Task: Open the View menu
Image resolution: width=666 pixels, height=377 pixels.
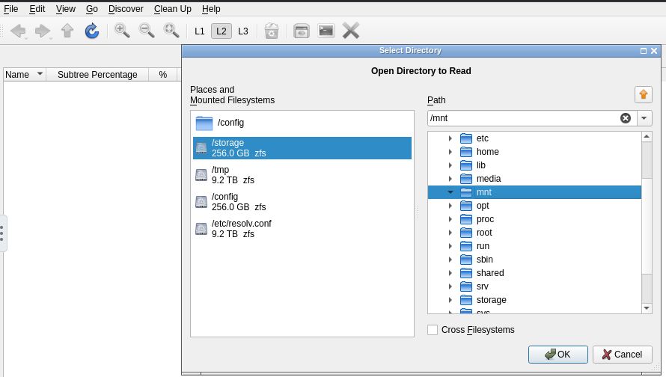Action: [x=65, y=9]
